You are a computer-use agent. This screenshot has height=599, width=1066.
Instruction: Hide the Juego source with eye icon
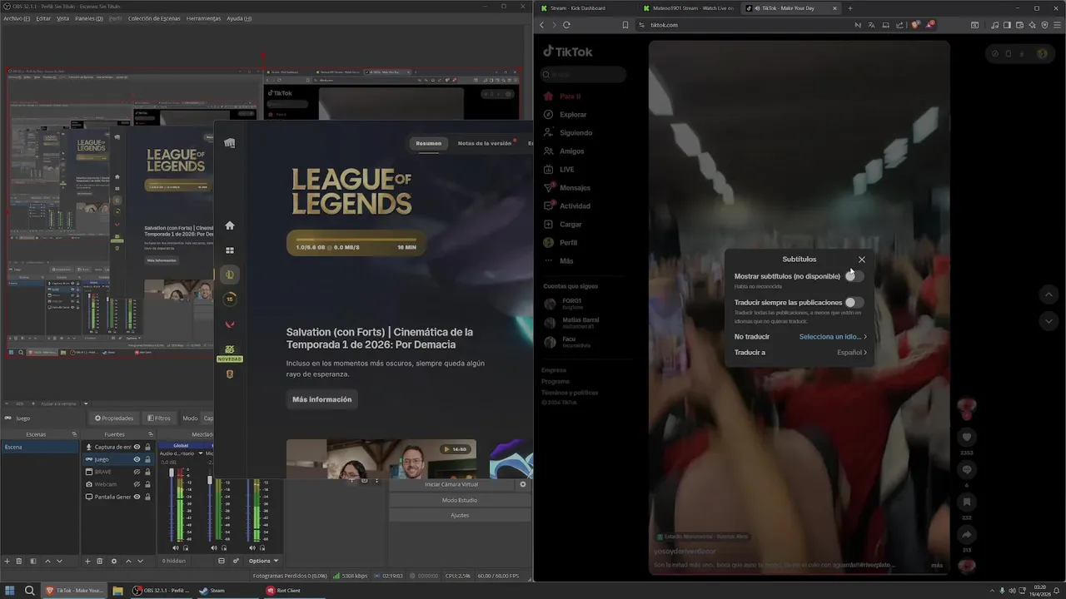[x=137, y=459]
